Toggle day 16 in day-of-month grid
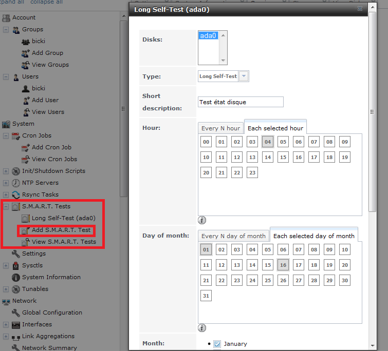The height and width of the screenshot is (351, 388). 283,265
